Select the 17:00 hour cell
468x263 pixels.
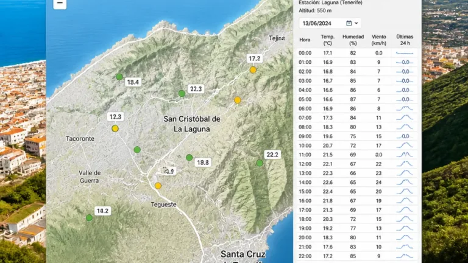(305, 210)
